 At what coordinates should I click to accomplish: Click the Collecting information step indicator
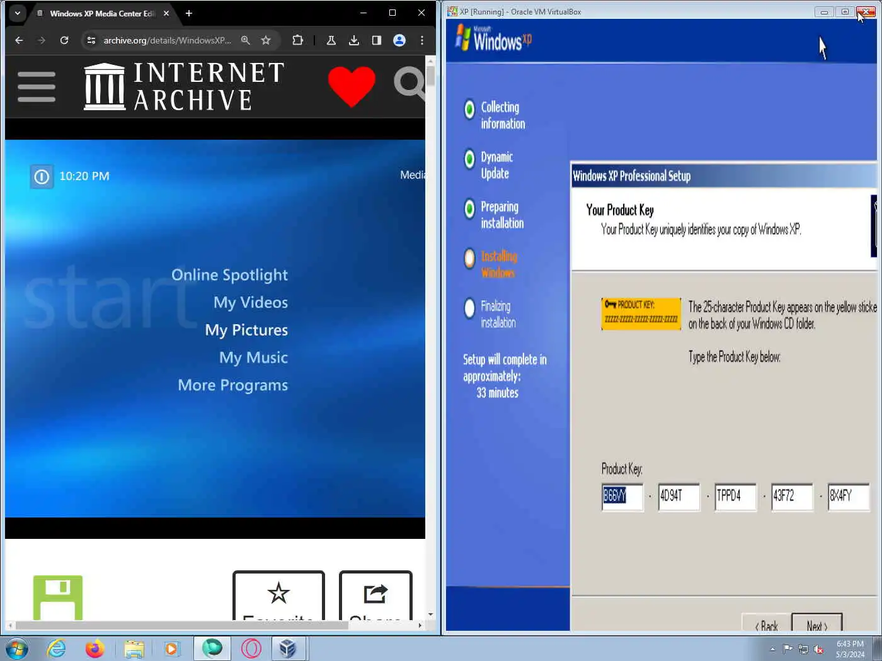click(x=469, y=110)
